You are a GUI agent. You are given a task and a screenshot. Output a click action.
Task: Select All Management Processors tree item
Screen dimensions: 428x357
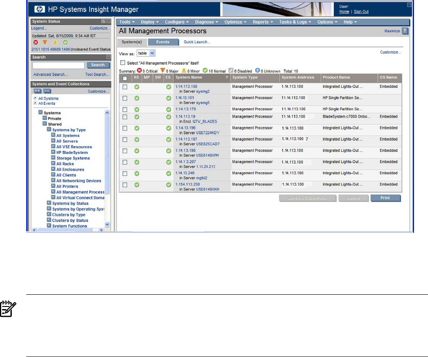pyautogui.click(x=80, y=192)
